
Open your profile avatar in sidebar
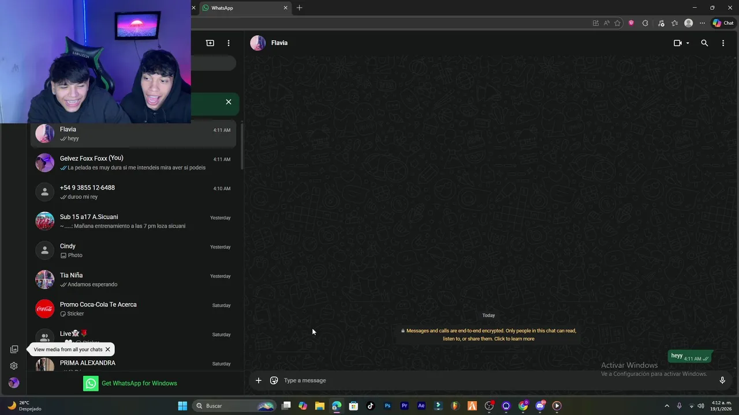pyautogui.click(x=14, y=383)
